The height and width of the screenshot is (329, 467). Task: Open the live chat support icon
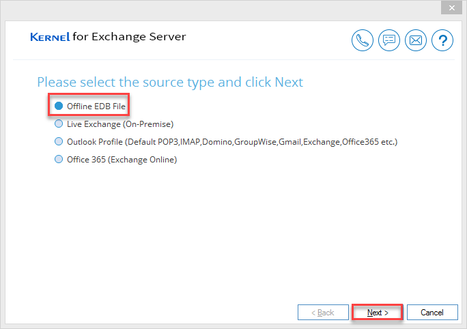click(x=389, y=40)
